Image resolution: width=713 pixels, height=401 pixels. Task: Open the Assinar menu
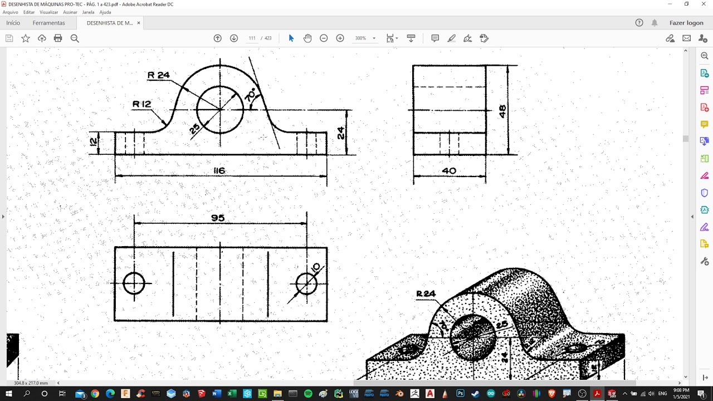(x=70, y=12)
